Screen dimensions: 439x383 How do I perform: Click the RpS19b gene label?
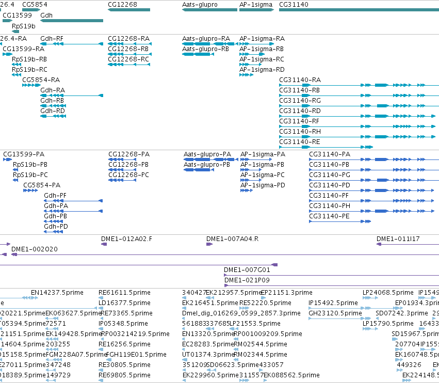point(24,26)
